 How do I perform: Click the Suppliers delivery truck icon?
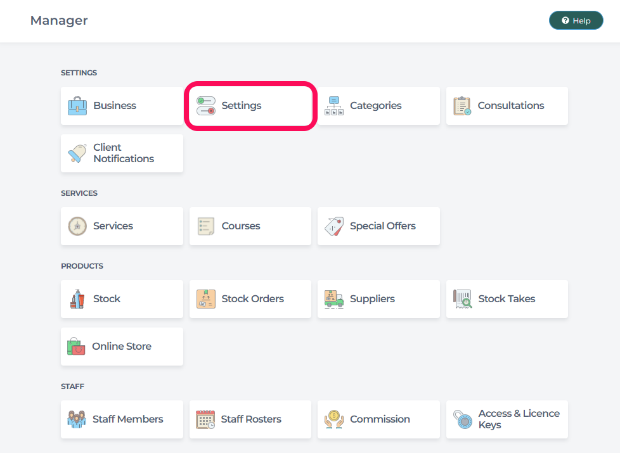[x=334, y=299]
